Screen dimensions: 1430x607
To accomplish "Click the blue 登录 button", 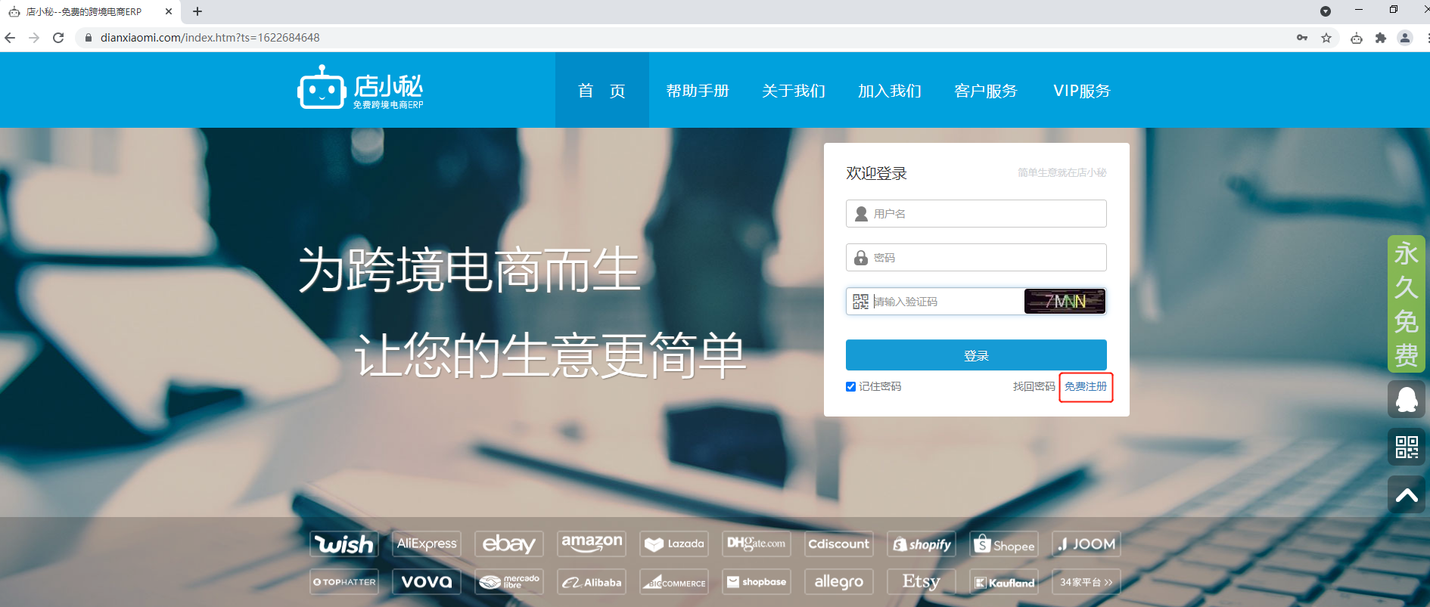I will [x=976, y=355].
